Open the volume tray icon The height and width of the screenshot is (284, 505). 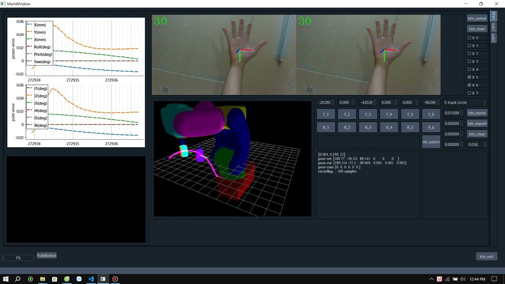(463, 279)
